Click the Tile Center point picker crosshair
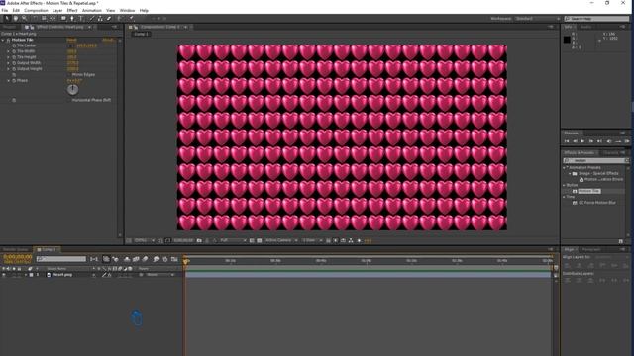 coord(70,45)
